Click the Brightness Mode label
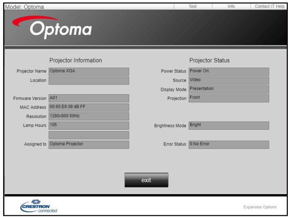 click(170, 126)
